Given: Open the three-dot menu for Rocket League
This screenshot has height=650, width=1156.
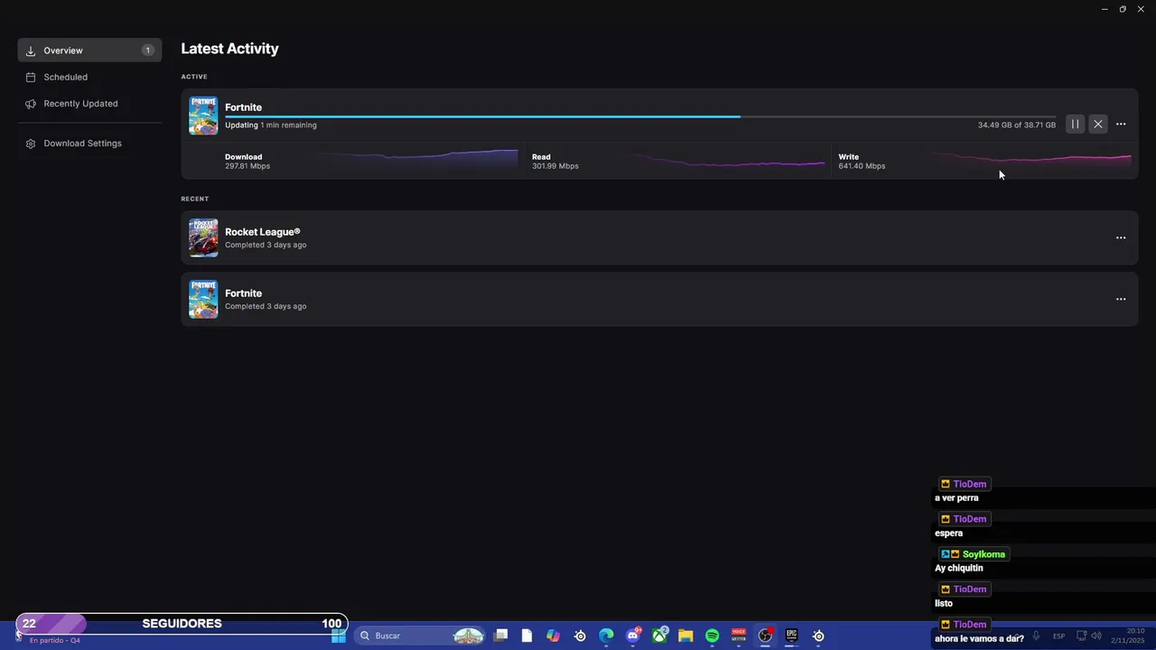Looking at the screenshot, I should pos(1121,238).
